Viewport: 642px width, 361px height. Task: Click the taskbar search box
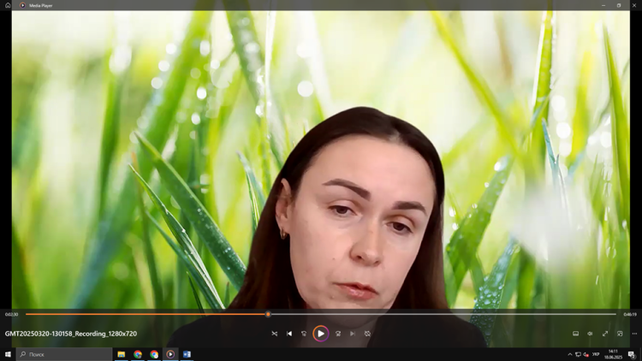click(x=64, y=354)
